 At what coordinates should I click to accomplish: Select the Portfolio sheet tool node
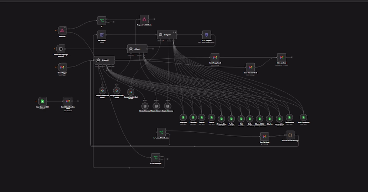231,119
